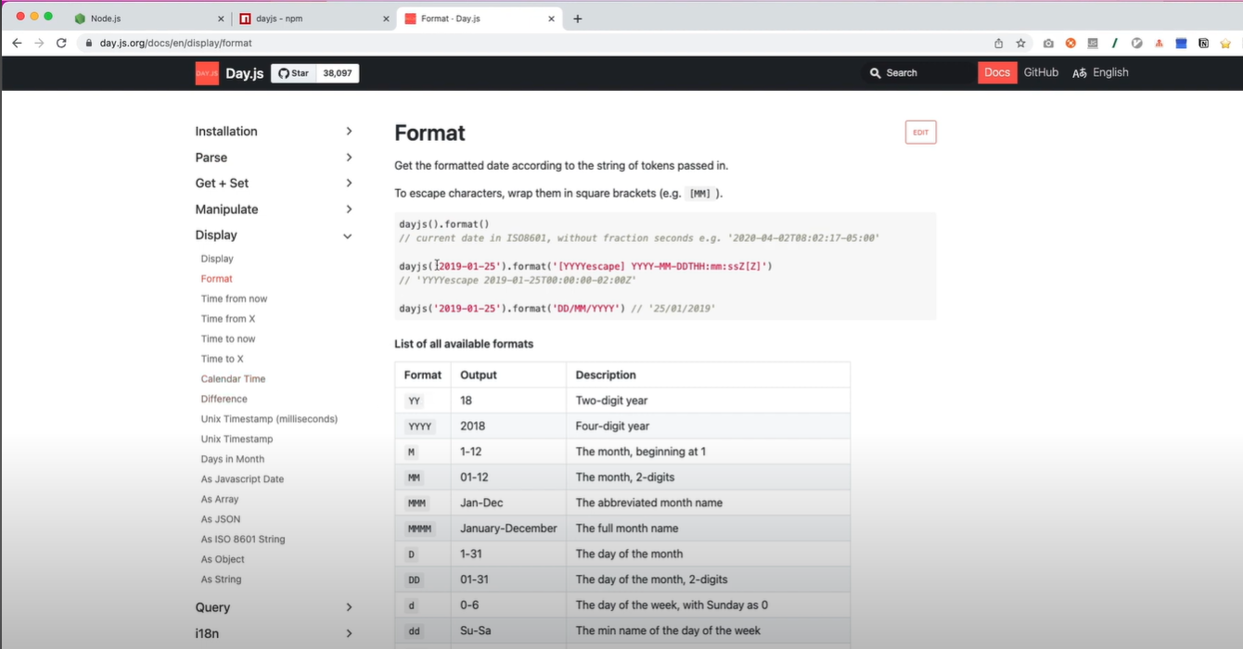Viewport: 1243px width, 649px height.
Task: Open the Calendar Time link
Action: click(x=233, y=379)
